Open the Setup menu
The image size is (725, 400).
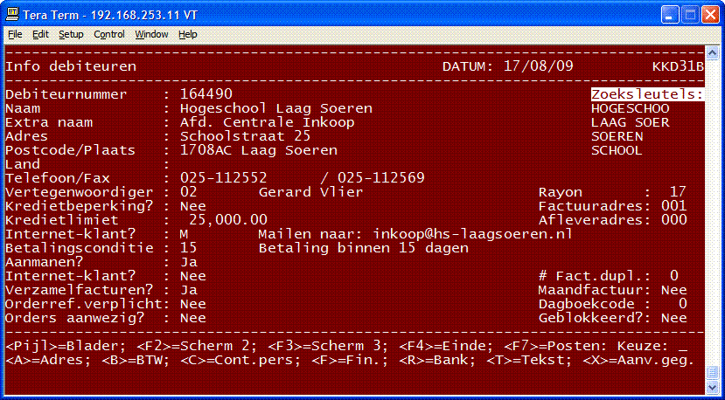[71, 34]
